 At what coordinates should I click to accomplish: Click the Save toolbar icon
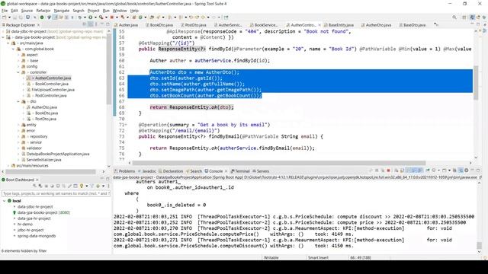pos(15,18)
